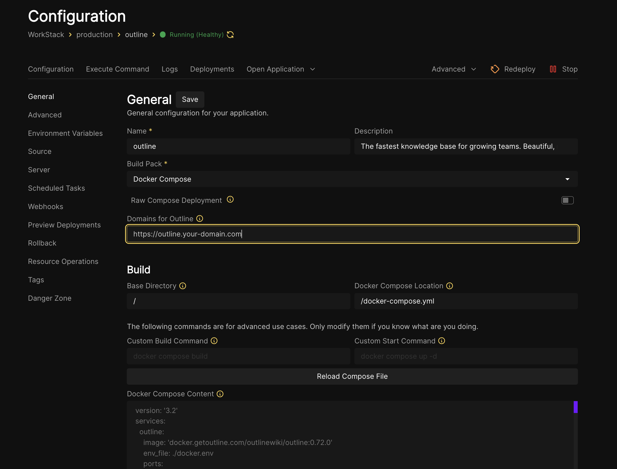This screenshot has height=469, width=617.
Task: Click info icon beside Custom Start Command
Action: [442, 341]
